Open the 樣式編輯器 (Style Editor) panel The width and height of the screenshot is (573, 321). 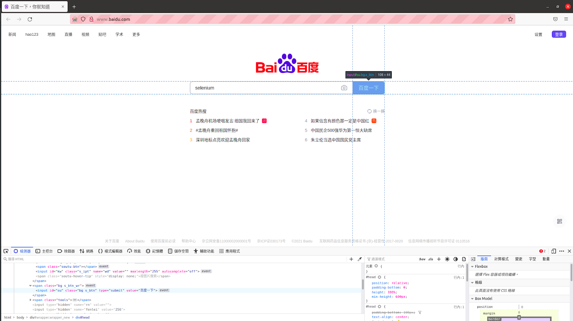click(x=110, y=251)
